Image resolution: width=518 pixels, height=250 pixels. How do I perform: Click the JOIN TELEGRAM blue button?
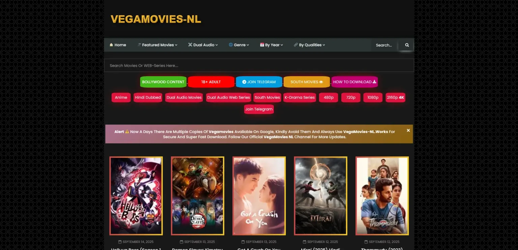pyautogui.click(x=259, y=82)
